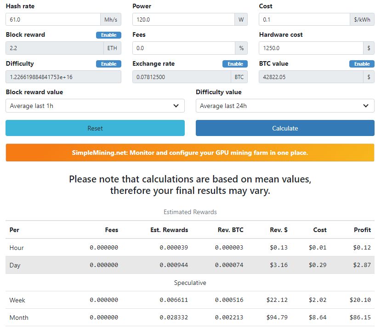Edit the Hardware cost input
The width and height of the screenshot is (381, 329).
pos(311,48)
